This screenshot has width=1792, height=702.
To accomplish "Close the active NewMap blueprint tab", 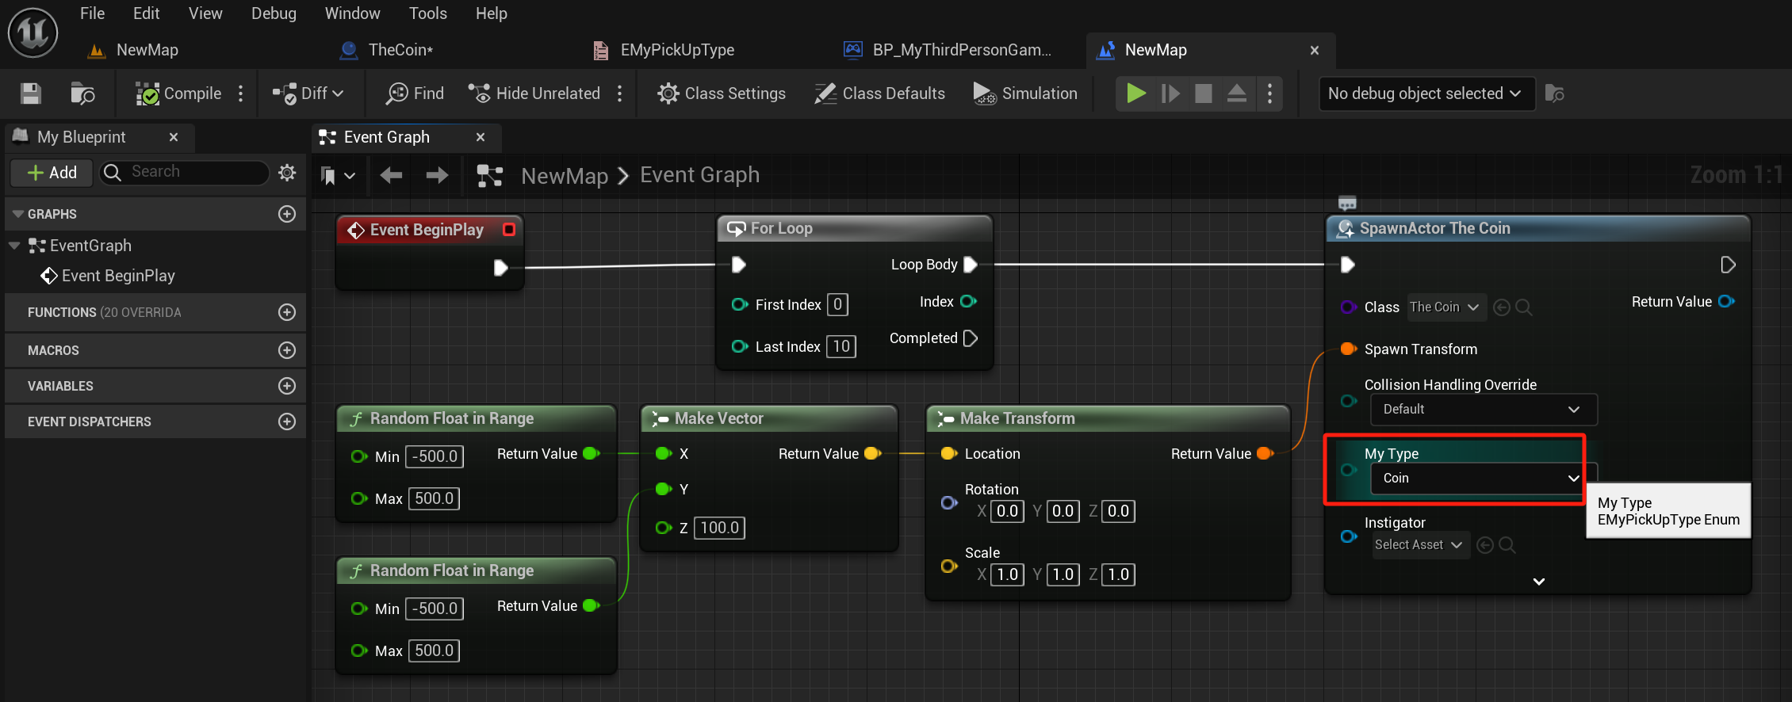I will (1315, 50).
